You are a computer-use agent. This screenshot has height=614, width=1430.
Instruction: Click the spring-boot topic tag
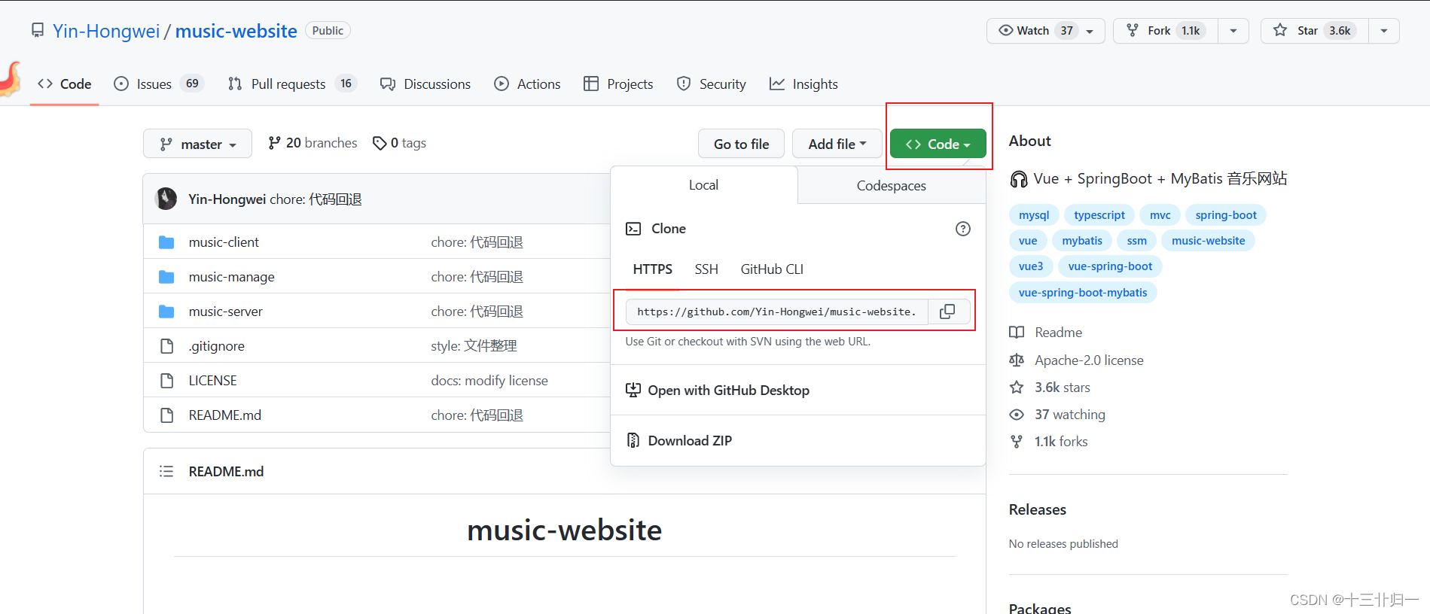[1226, 215]
